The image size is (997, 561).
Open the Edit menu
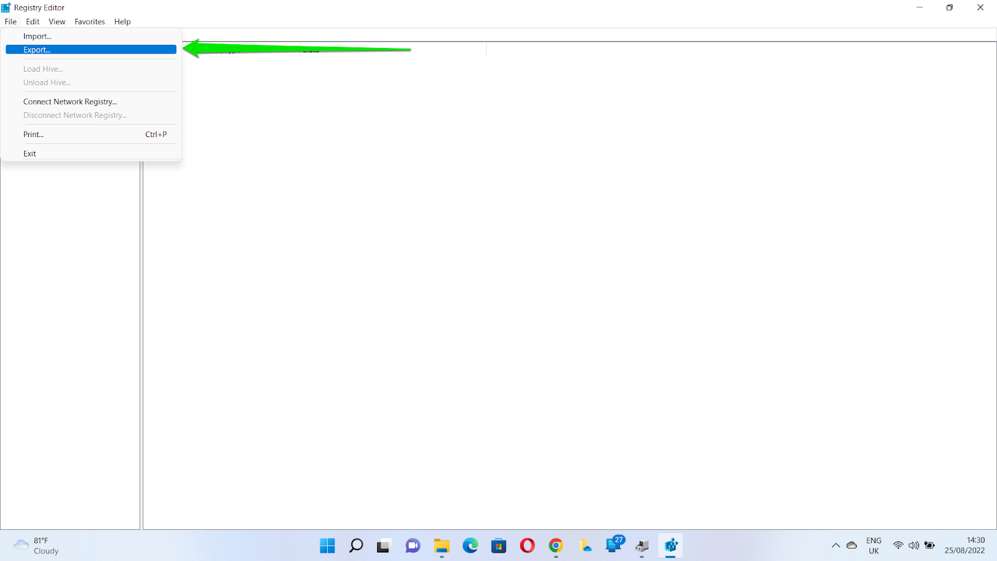point(33,22)
